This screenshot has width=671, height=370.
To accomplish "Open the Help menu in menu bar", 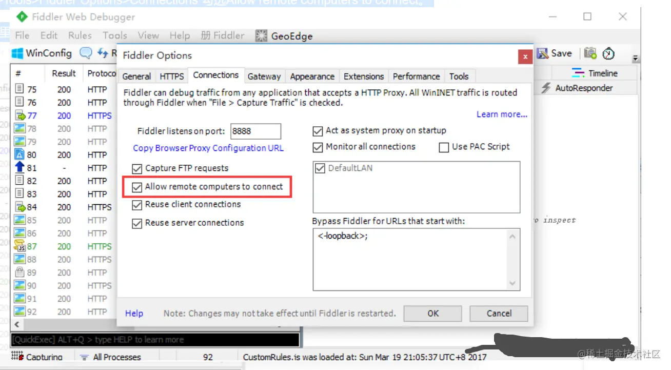I will 180,35.
